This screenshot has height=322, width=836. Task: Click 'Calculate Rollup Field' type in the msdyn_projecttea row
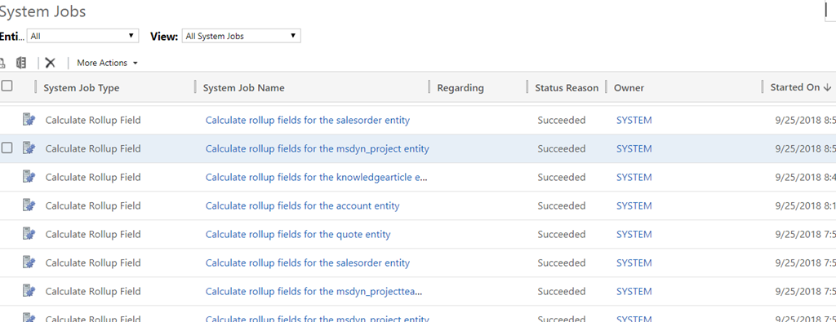[x=93, y=292]
